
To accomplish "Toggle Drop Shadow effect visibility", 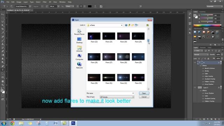I will click(203, 84).
